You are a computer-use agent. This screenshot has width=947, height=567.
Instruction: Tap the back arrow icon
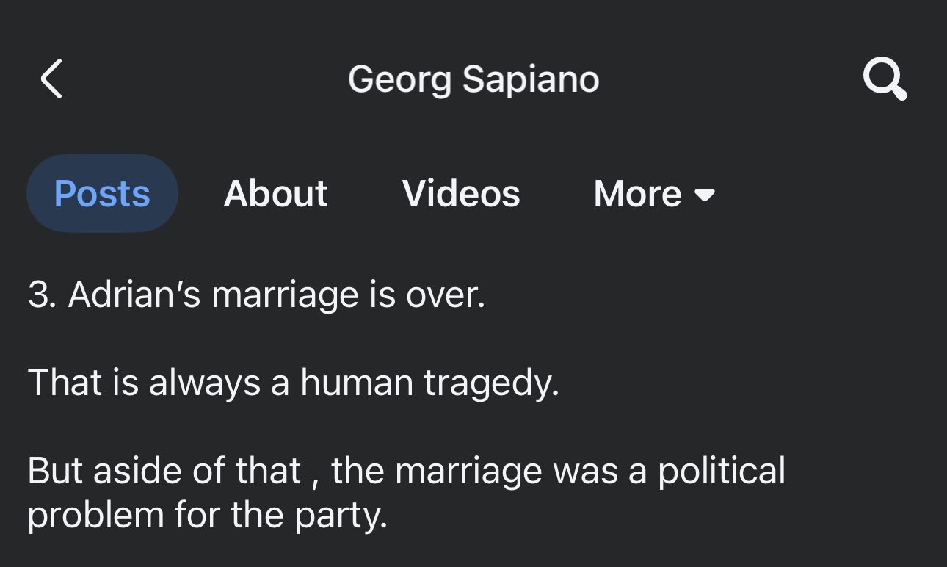(x=51, y=79)
